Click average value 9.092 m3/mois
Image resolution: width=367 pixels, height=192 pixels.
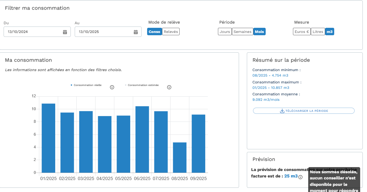click(266, 100)
